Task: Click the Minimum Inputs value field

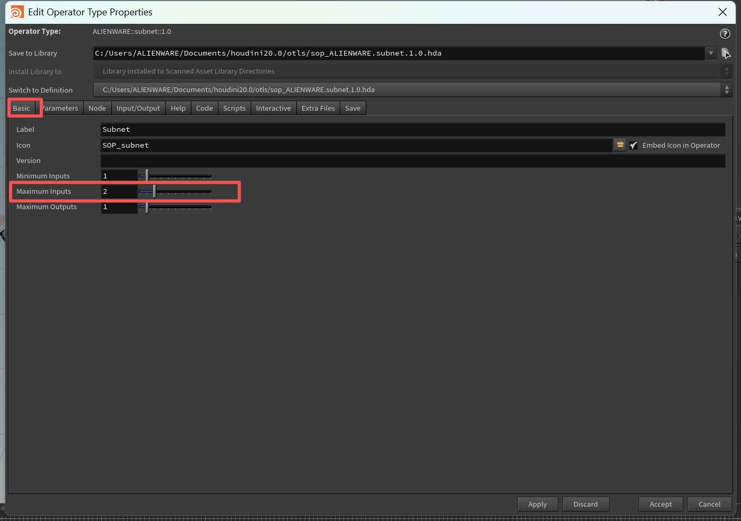Action: (119, 176)
